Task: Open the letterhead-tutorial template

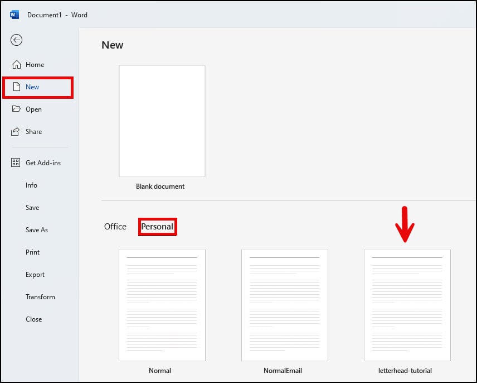Action: click(x=407, y=305)
